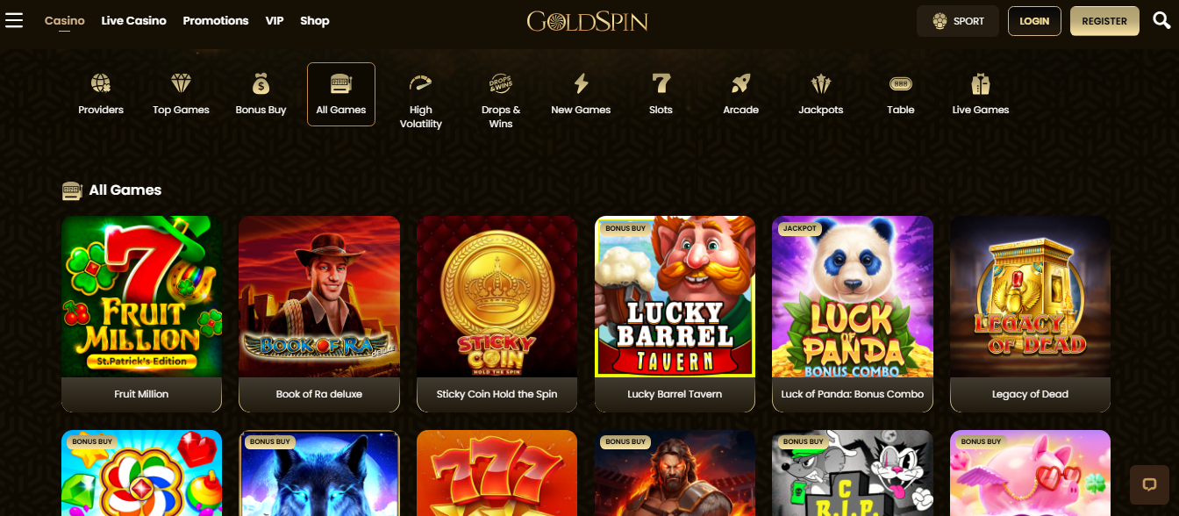Screen dimensions: 1179x516
Task: Click the search magnifier icon
Action: pyautogui.click(x=1161, y=20)
